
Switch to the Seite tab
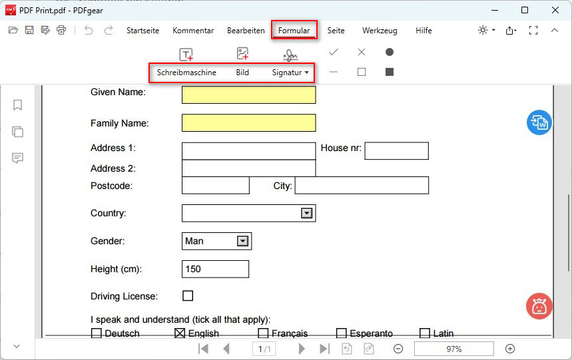(336, 31)
